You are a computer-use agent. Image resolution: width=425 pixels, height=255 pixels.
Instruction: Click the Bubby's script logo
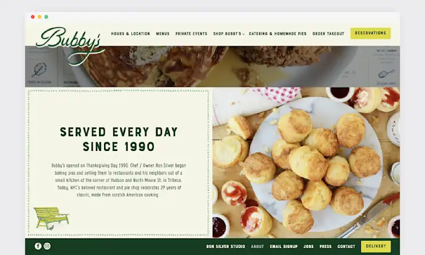pos(70,46)
